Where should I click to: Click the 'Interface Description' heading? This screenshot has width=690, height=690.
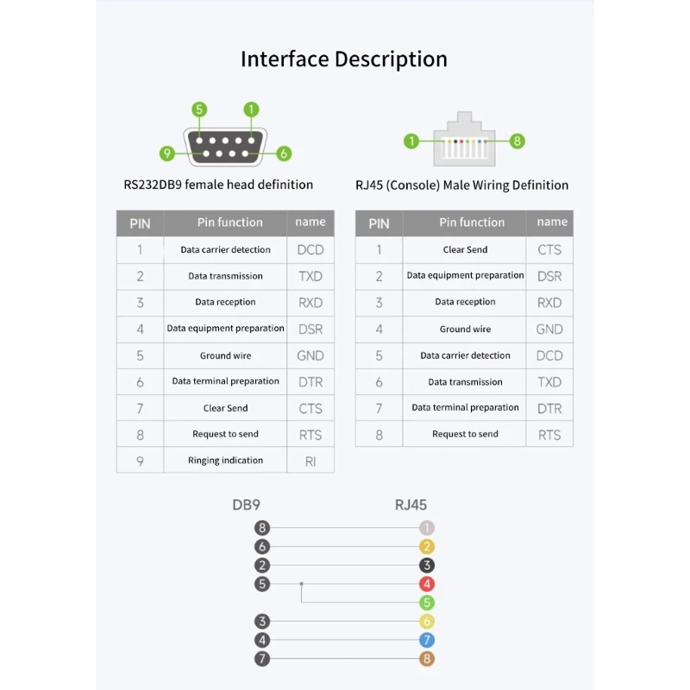pyautogui.click(x=344, y=60)
